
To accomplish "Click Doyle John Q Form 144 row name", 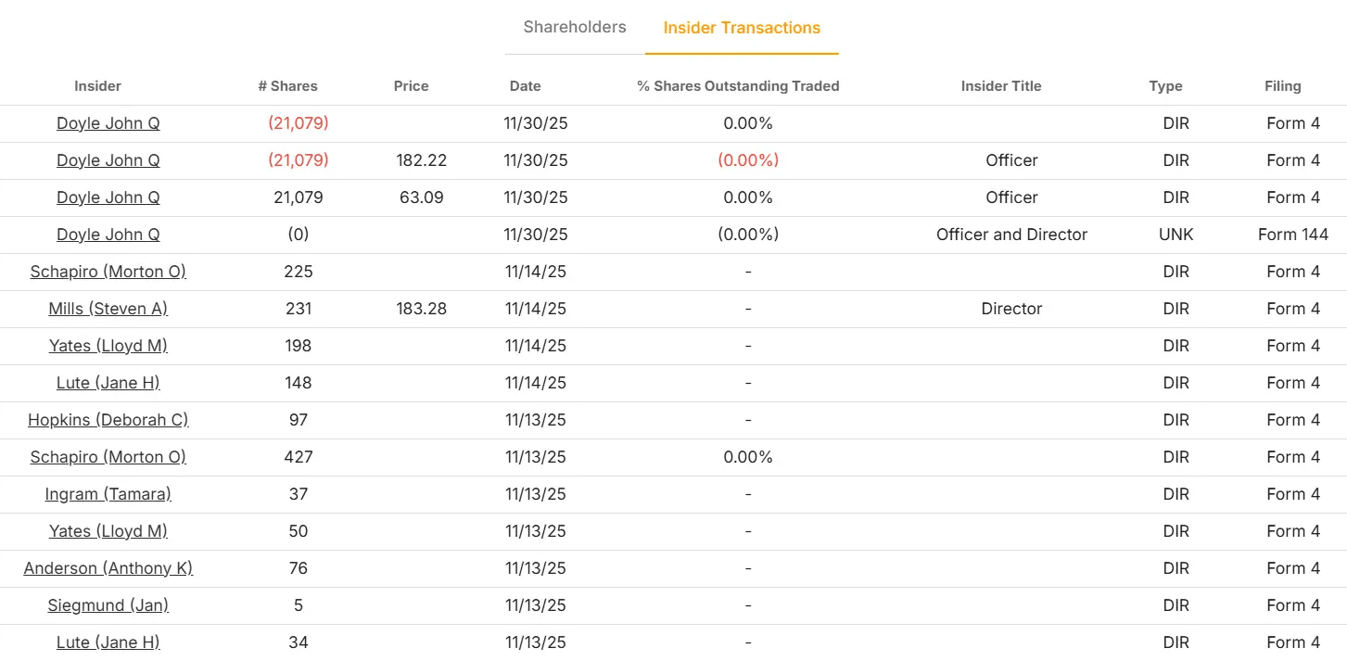I will tap(108, 235).
